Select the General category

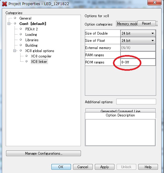[25, 18]
